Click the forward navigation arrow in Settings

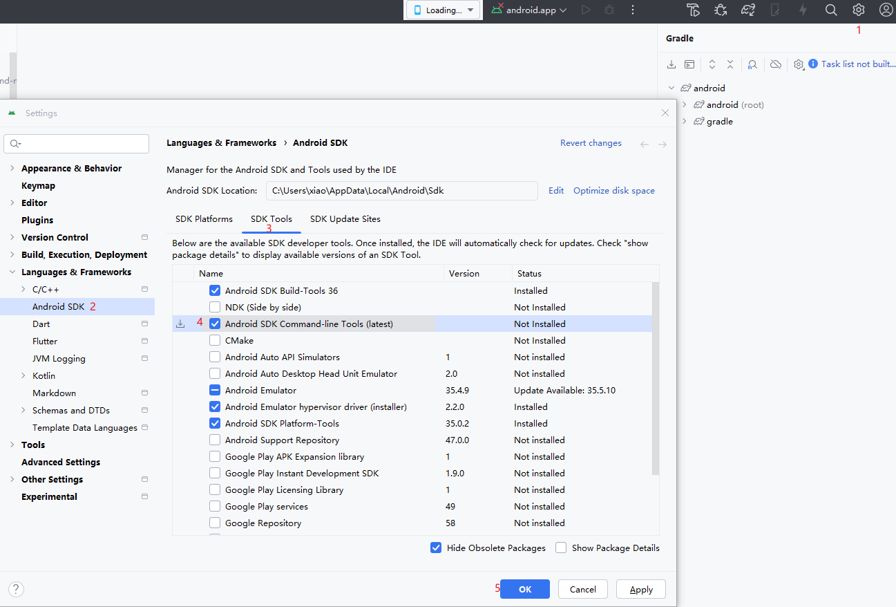pos(663,144)
